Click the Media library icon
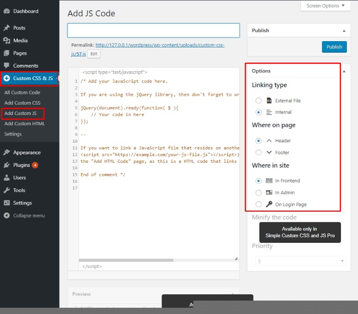The width and height of the screenshot is (358, 314). point(7,41)
